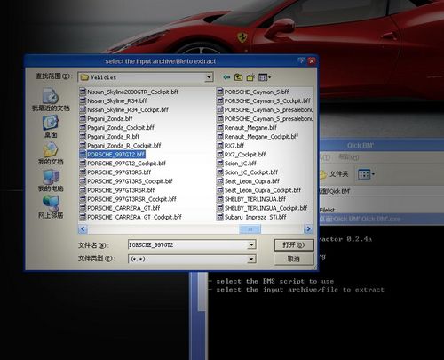Viewport: 444px width, 360px height.
Task: Open the Views menu icon in dialog
Action: click(x=265, y=77)
